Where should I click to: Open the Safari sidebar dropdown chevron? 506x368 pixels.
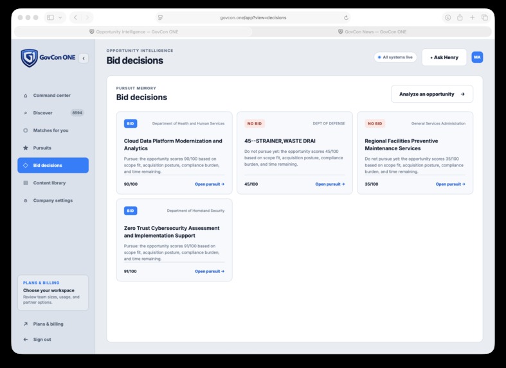[x=60, y=17]
